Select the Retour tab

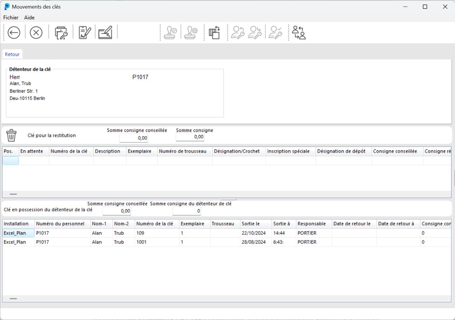point(12,54)
